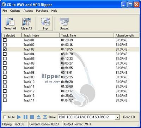Check the box for Track10
The height and width of the screenshot is (128, 141).
[5, 82]
